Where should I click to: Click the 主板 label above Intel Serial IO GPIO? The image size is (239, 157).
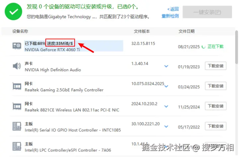coord(29,124)
